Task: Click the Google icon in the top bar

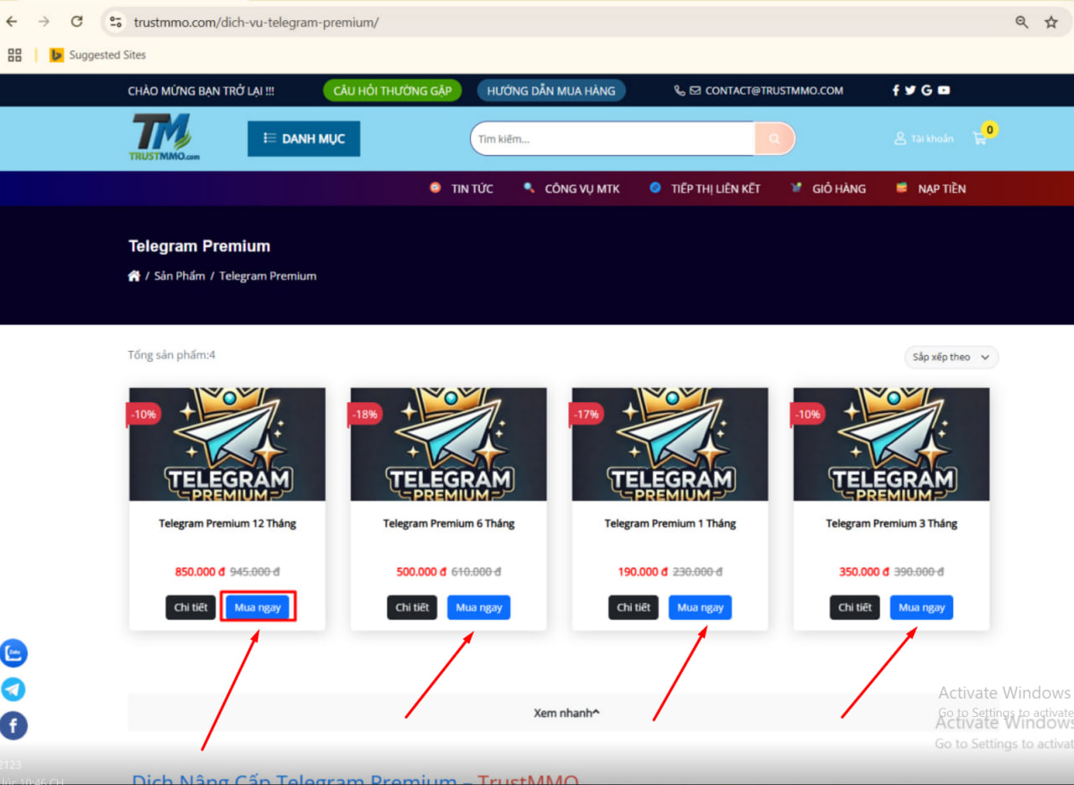Action: [926, 91]
